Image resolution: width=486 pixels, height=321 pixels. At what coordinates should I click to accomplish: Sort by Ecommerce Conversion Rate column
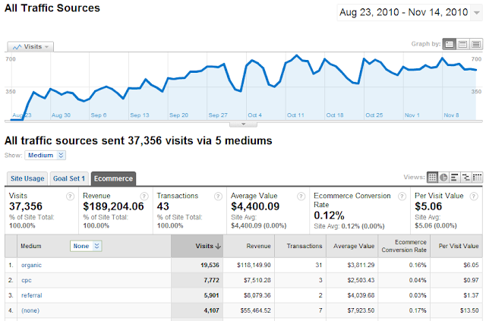(x=404, y=246)
